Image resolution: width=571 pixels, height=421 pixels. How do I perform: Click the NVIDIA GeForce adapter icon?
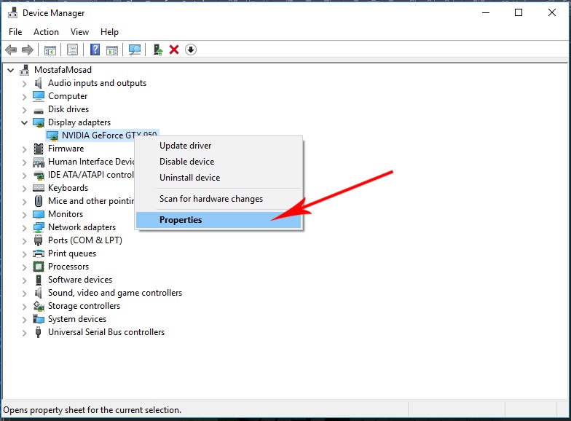52,135
